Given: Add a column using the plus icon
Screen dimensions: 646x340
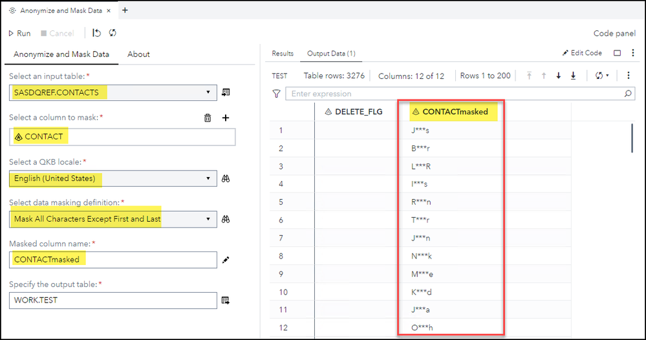Looking at the screenshot, I should pyautogui.click(x=226, y=118).
